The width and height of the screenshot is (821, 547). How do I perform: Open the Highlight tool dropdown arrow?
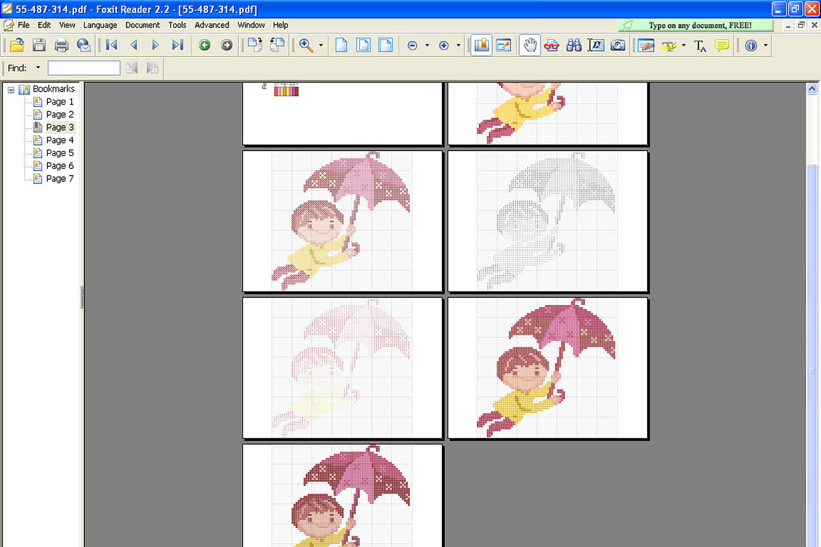coord(683,46)
